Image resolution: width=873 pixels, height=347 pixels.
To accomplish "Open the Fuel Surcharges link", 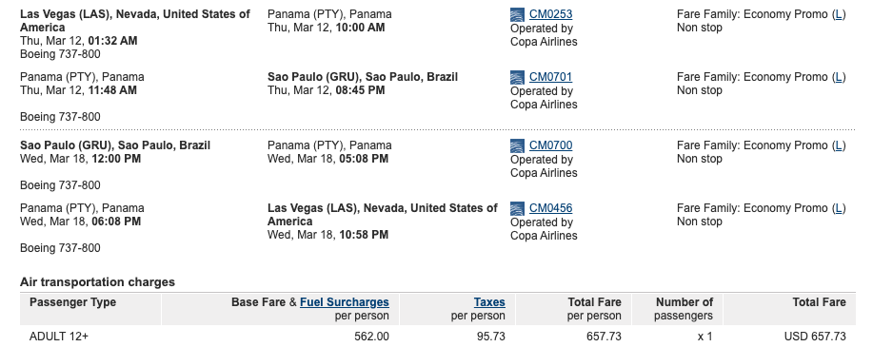I will tap(344, 302).
